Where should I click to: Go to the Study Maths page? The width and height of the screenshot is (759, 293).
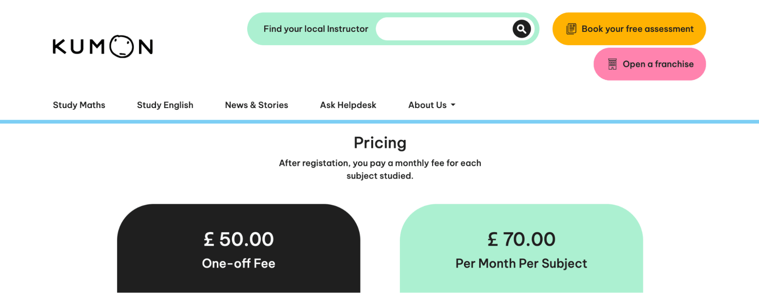79,105
